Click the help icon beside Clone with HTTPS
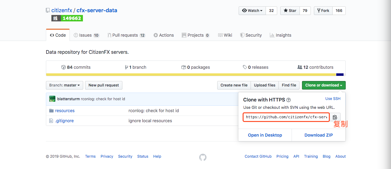The width and height of the screenshot is (391, 169). 289,100
